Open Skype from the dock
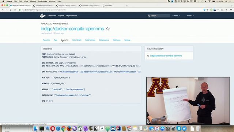The height and width of the screenshot is (132, 234). click(x=179, y=129)
